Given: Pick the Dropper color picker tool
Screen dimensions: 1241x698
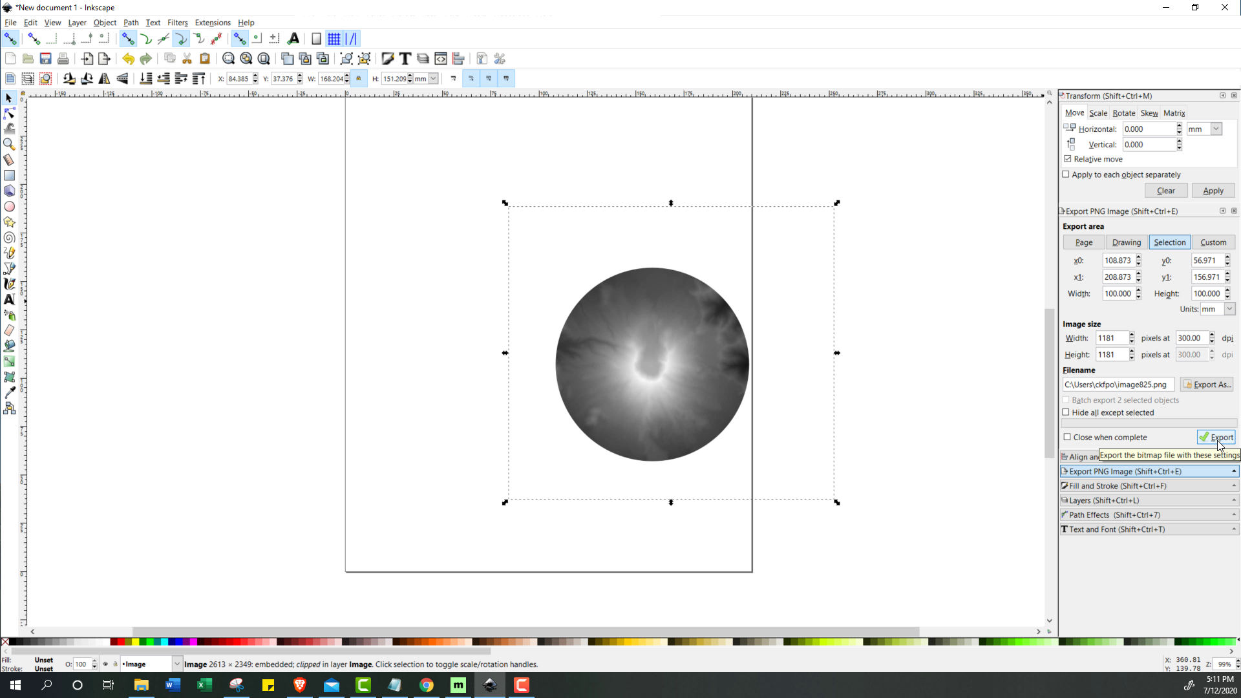Looking at the screenshot, I should point(9,391).
